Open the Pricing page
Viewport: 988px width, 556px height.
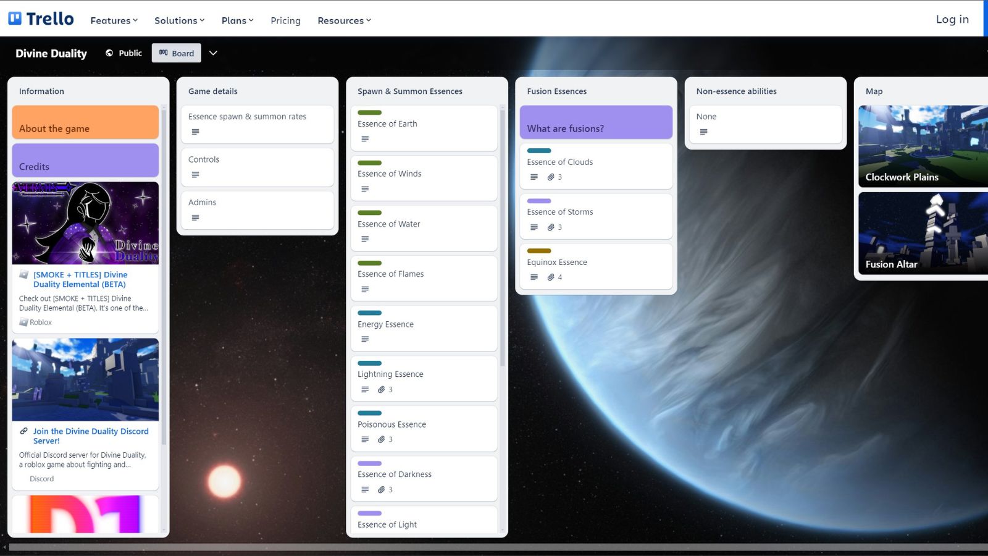(x=285, y=20)
